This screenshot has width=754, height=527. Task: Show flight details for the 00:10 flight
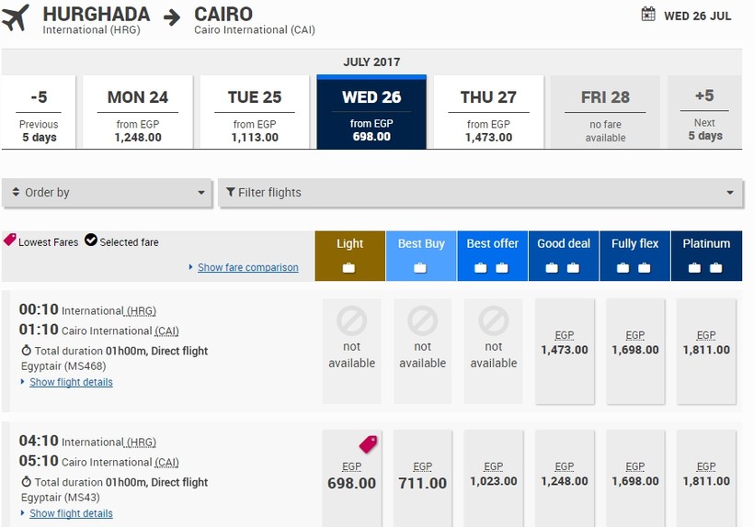(71, 382)
